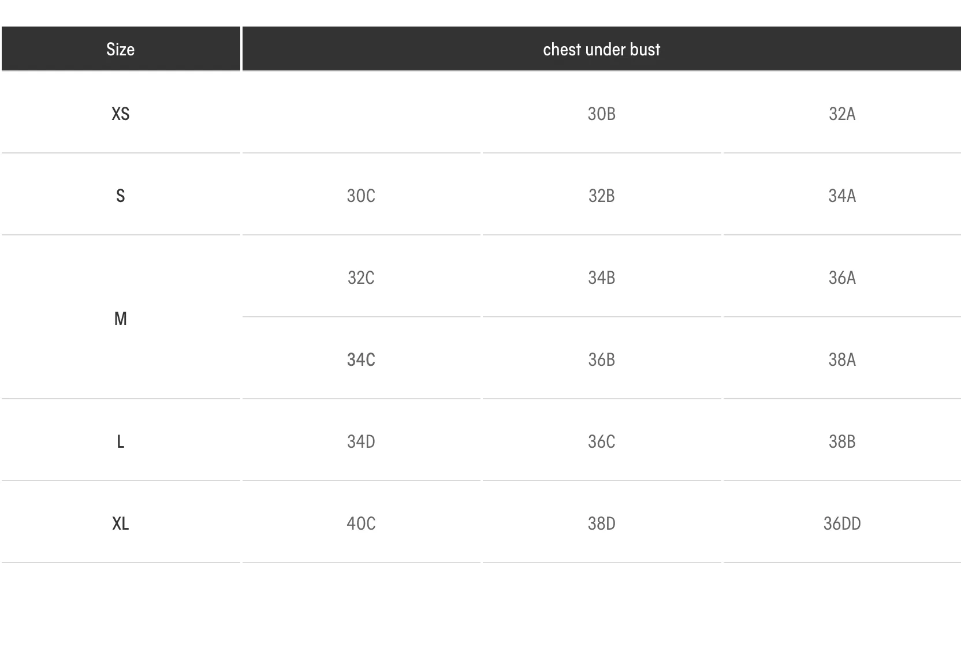Click the 36C cell
The height and width of the screenshot is (652, 961).
point(601,441)
